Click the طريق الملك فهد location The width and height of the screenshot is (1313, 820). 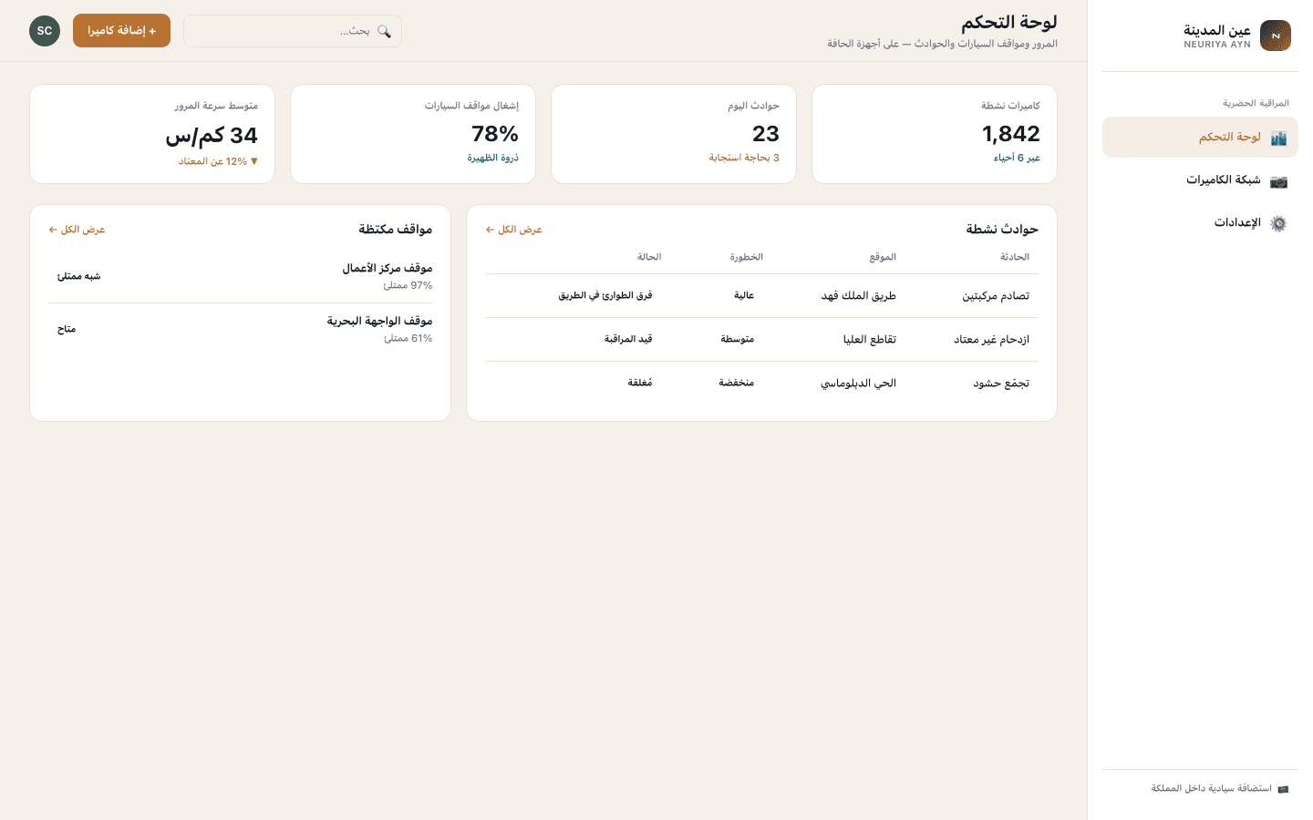click(859, 296)
